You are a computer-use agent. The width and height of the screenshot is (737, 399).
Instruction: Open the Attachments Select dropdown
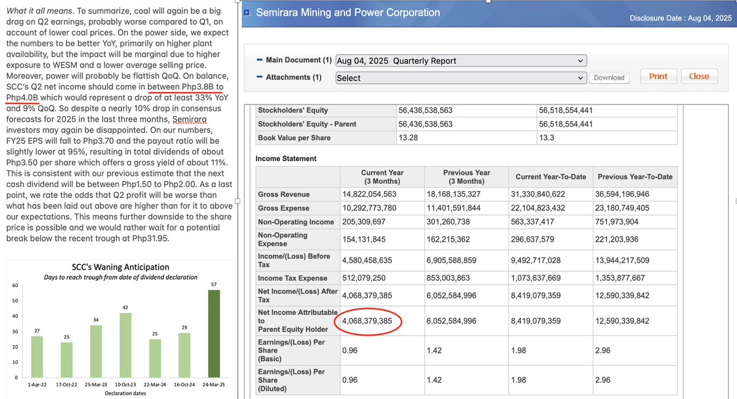[461, 78]
